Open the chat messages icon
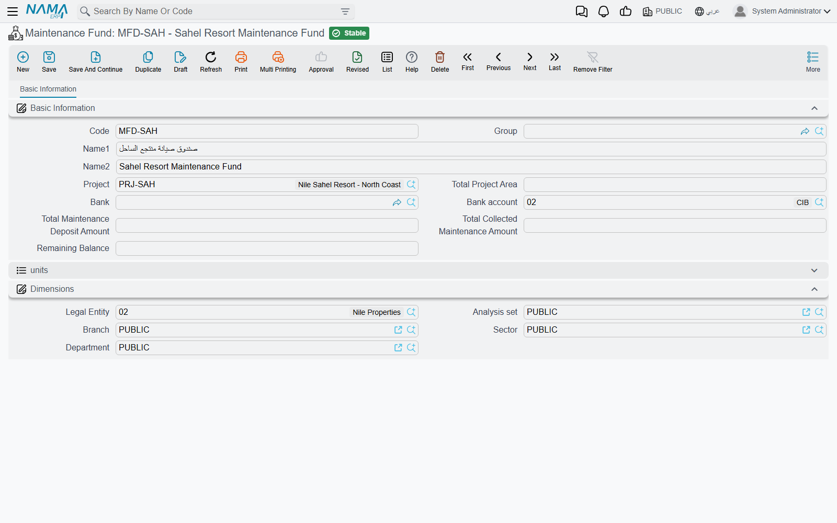 (582, 11)
